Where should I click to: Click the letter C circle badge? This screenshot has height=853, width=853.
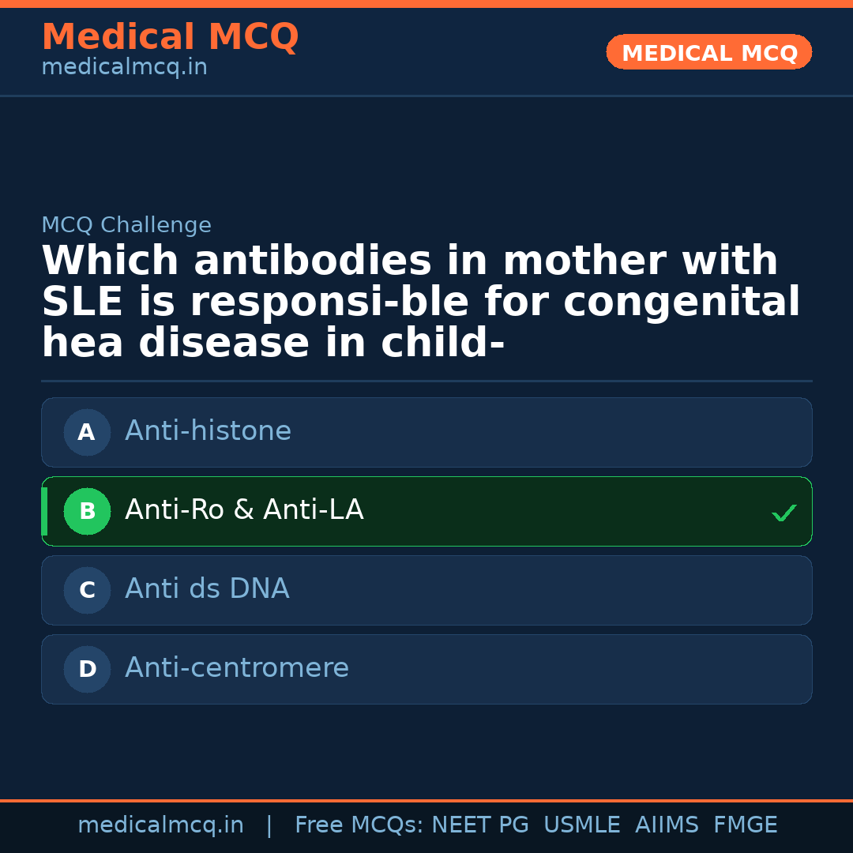(87, 590)
